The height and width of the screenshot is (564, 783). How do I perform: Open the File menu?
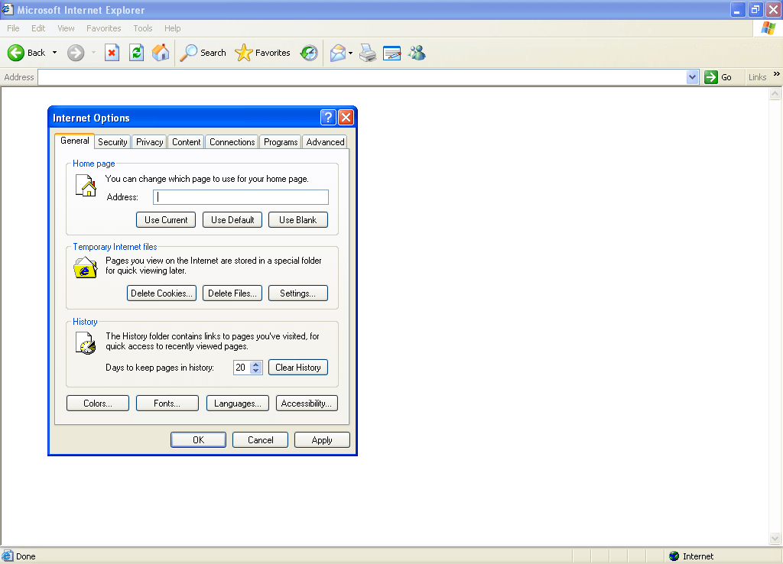click(14, 28)
